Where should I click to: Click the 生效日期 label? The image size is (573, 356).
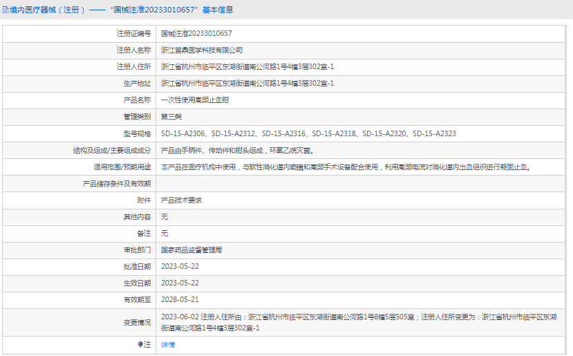[x=137, y=283]
